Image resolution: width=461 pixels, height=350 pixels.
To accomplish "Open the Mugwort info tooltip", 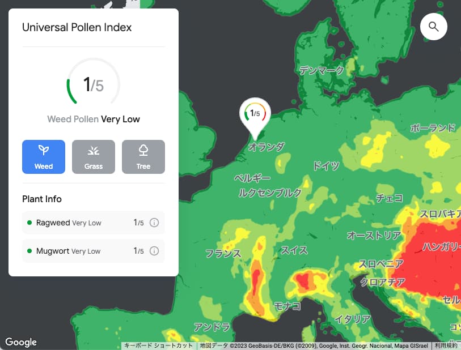I will (x=154, y=251).
